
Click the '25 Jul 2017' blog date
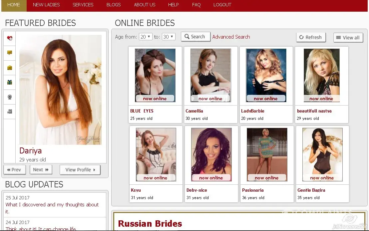pos(18,198)
